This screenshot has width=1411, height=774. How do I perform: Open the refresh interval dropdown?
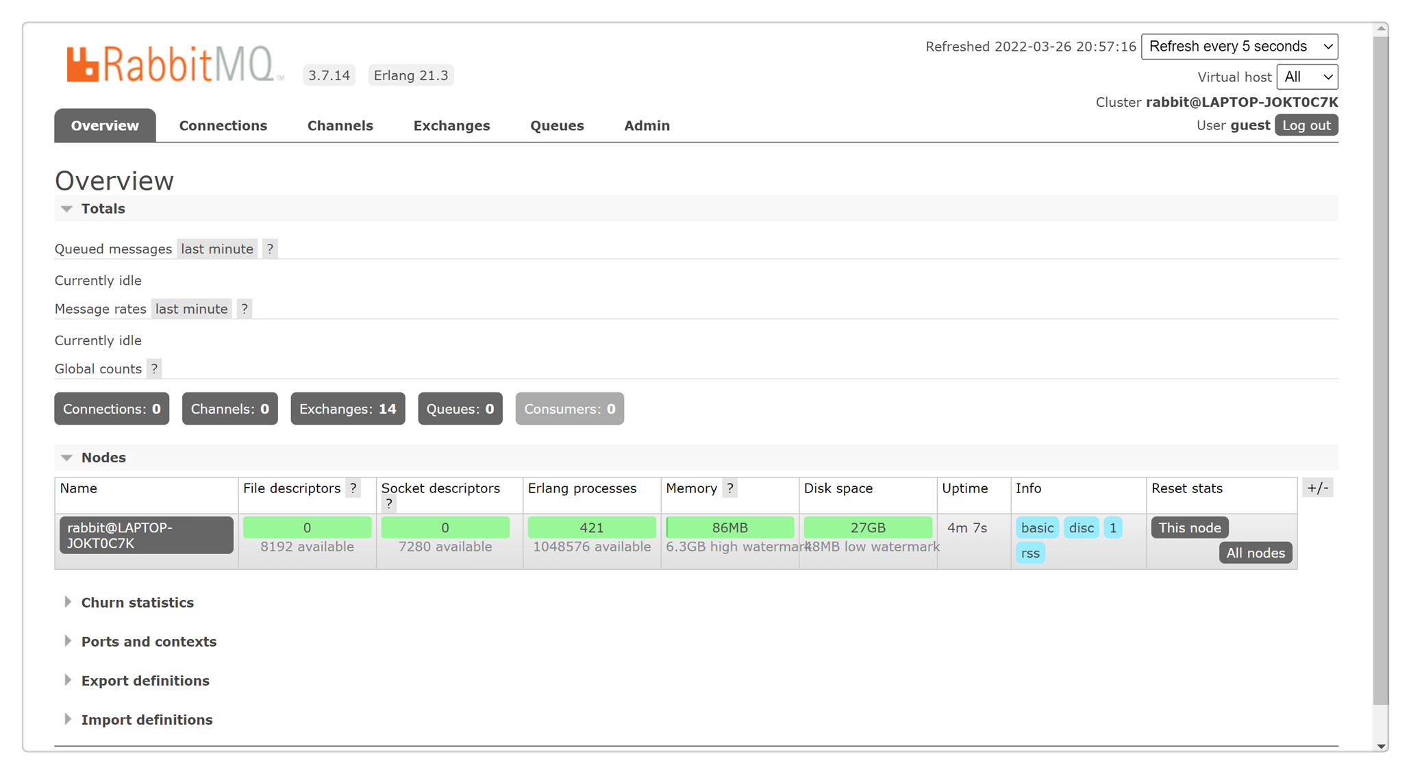tap(1240, 47)
